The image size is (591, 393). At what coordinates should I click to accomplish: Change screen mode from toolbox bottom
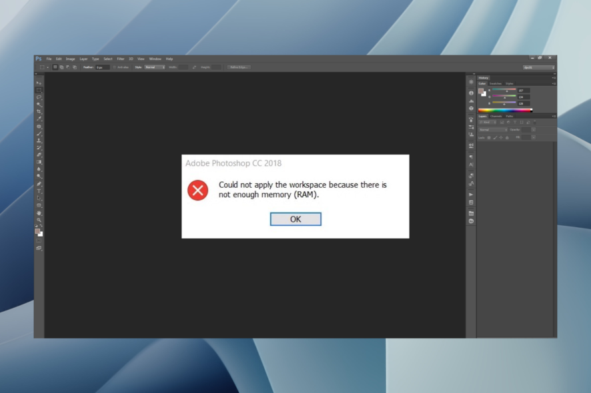[x=39, y=248]
